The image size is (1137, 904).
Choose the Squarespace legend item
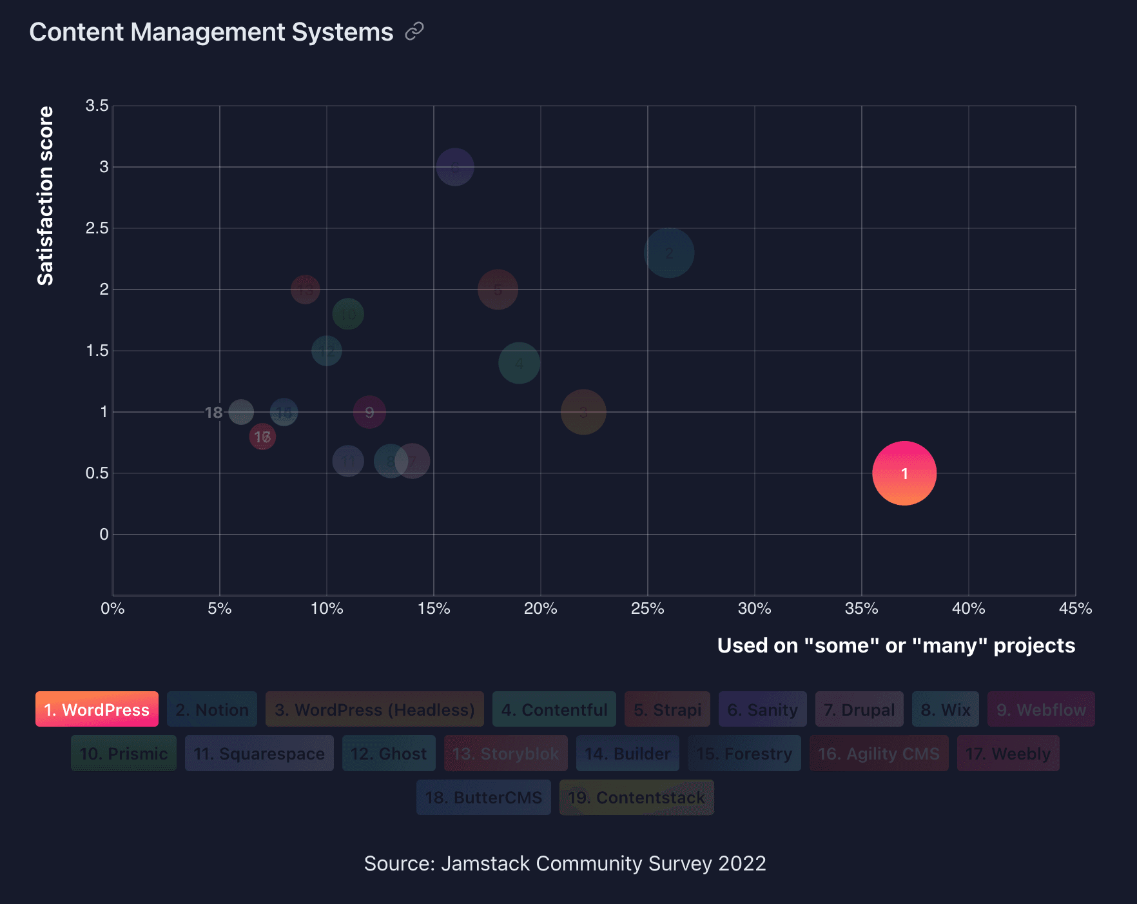[x=259, y=753]
